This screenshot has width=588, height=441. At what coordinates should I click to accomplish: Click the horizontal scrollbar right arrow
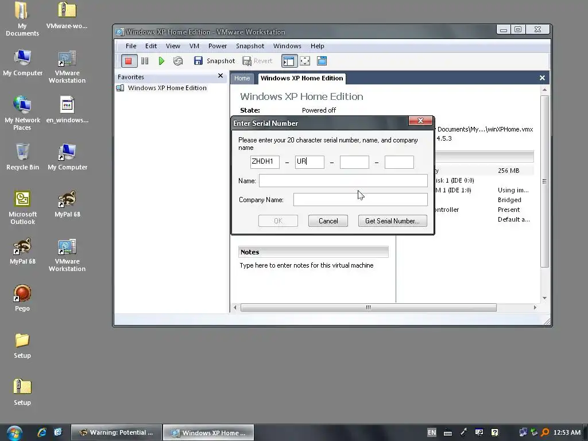(x=535, y=308)
